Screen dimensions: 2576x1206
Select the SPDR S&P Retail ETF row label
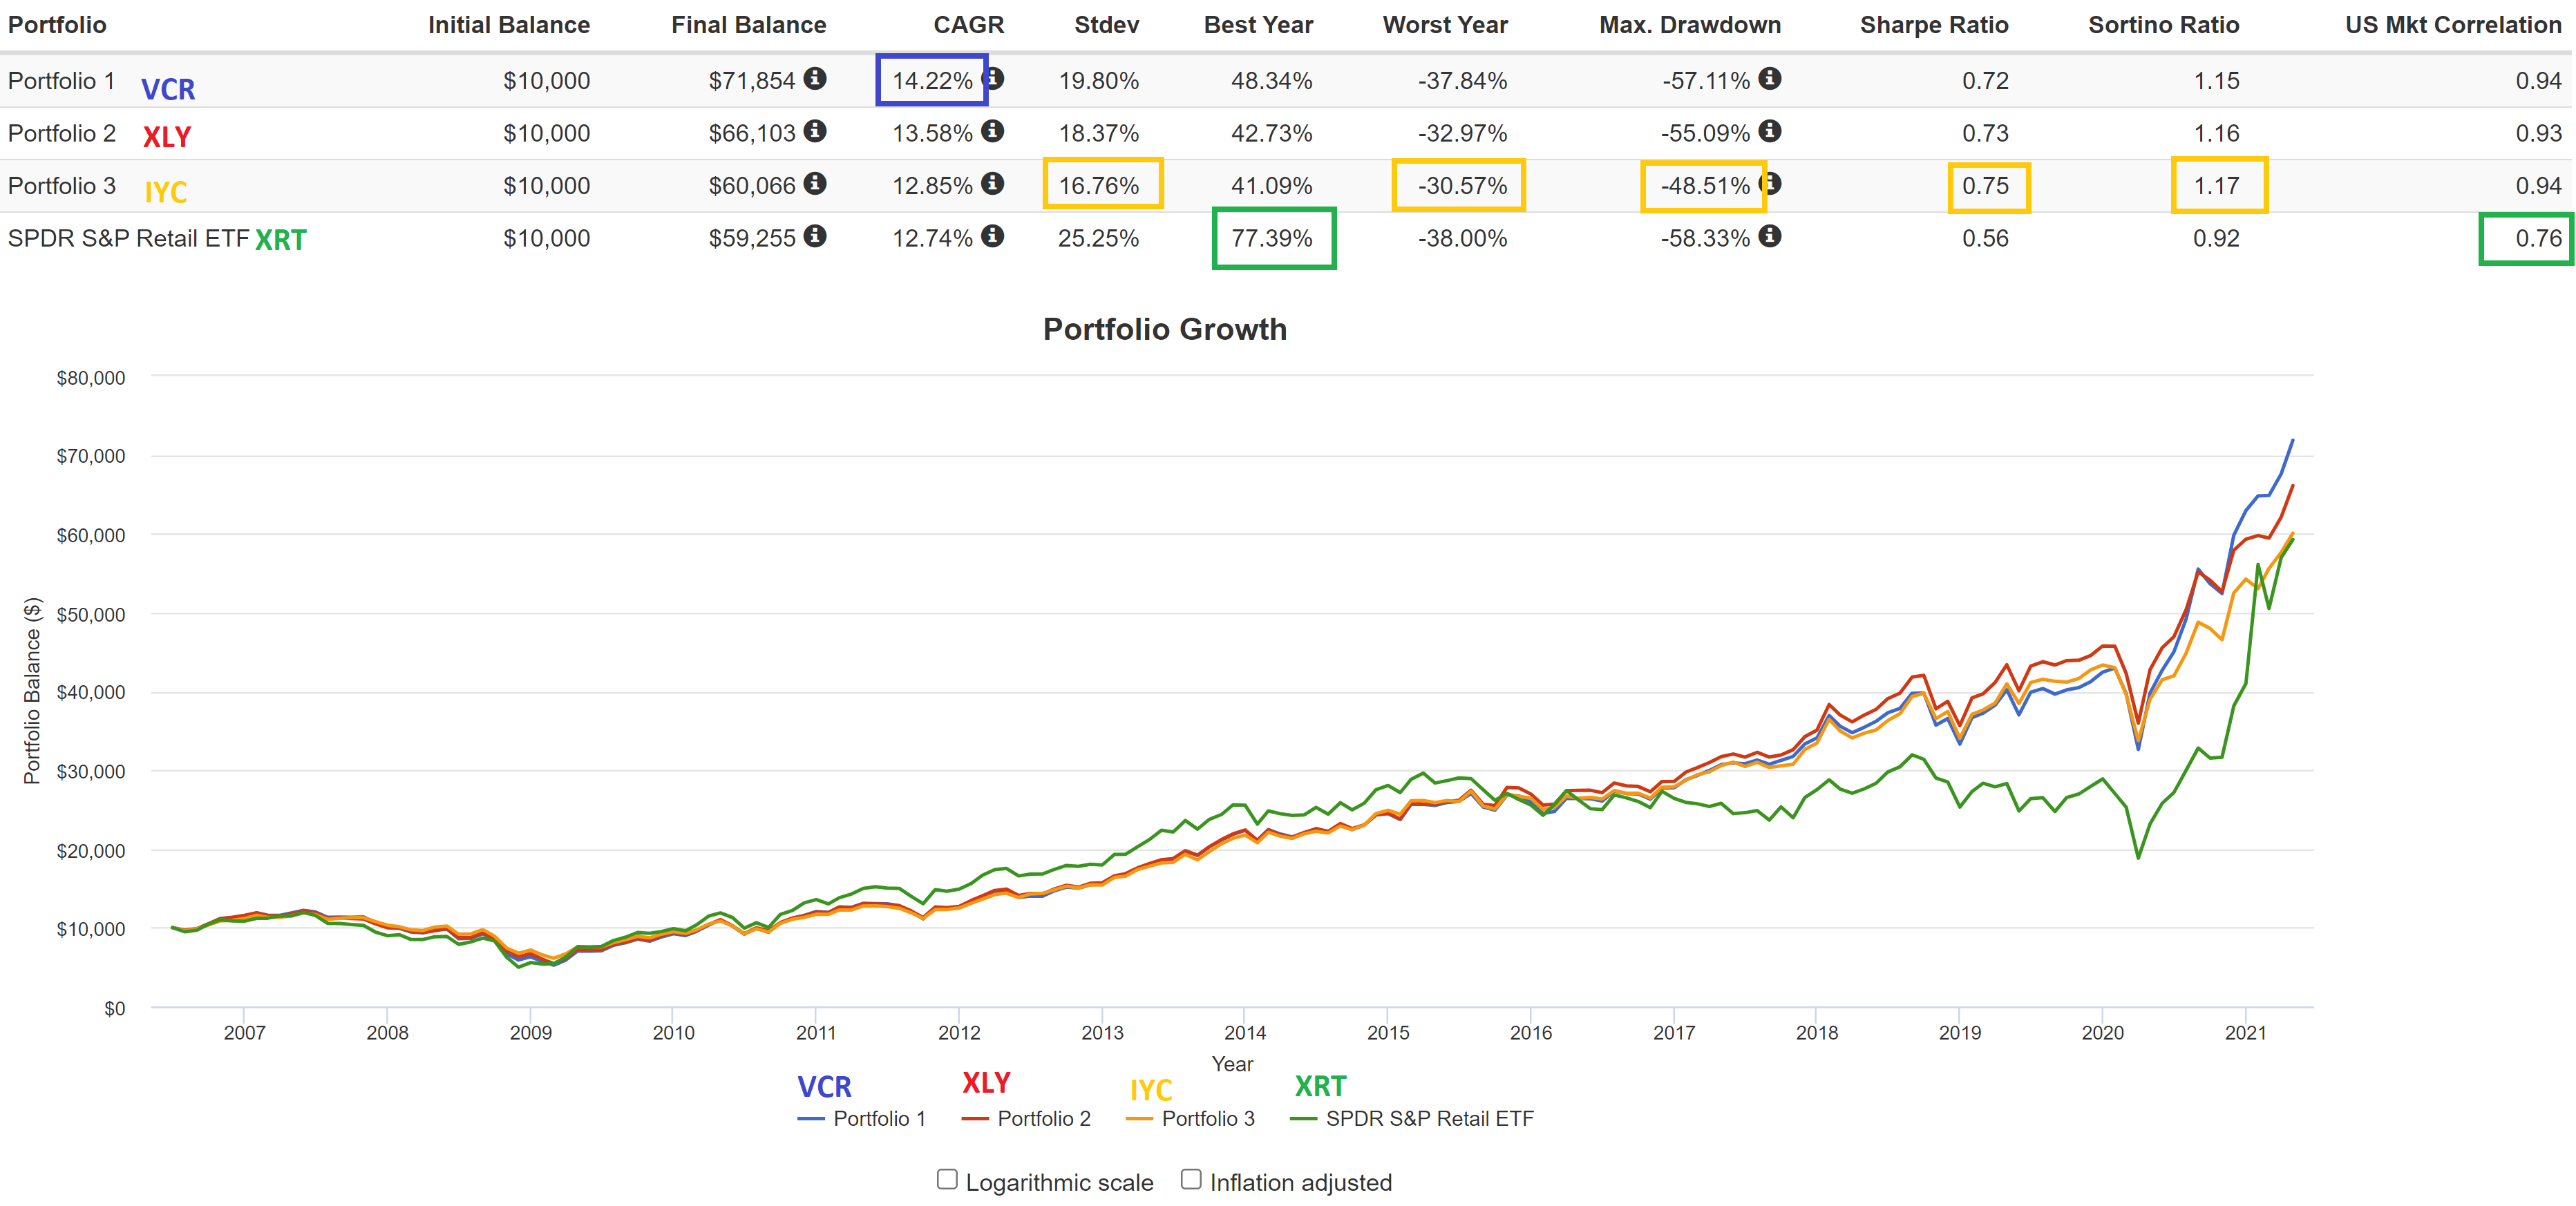(x=128, y=238)
